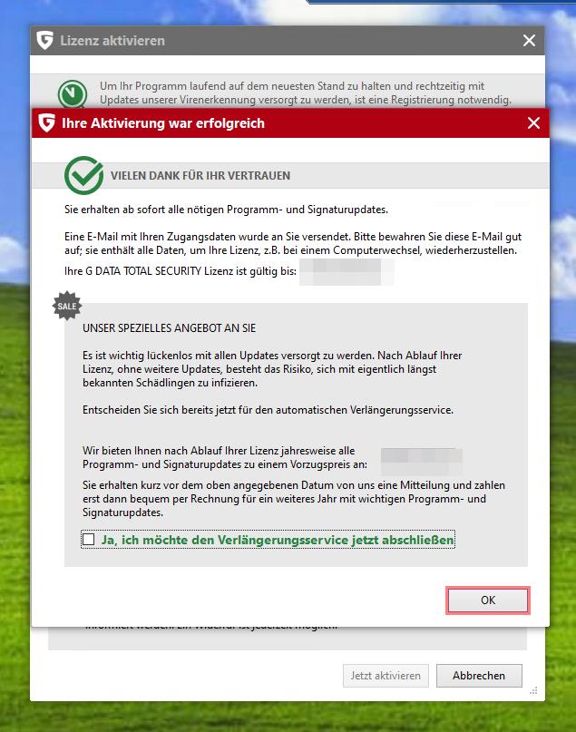Enable the Verlängerungsservice checkbox
The height and width of the screenshot is (732, 576).
pyautogui.click(x=89, y=540)
